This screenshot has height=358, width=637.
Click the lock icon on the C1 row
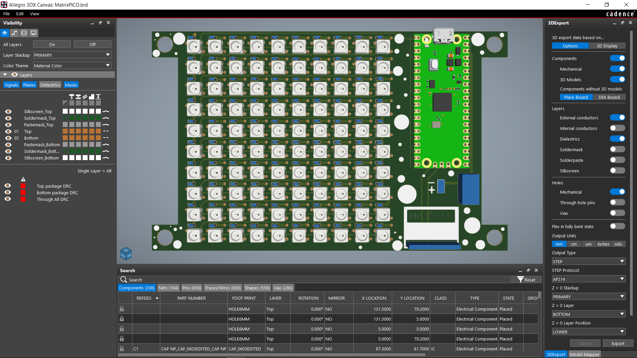[x=122, y=349]
